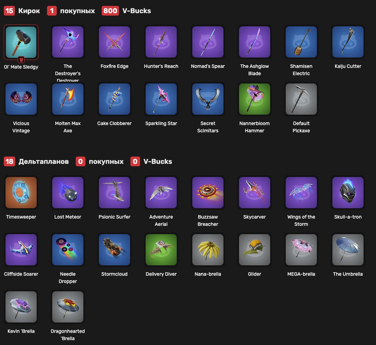Click the 800 V-Bucks badge
Image resolution: width=376 pixels, height=345 pixels.
pos(110,10)
